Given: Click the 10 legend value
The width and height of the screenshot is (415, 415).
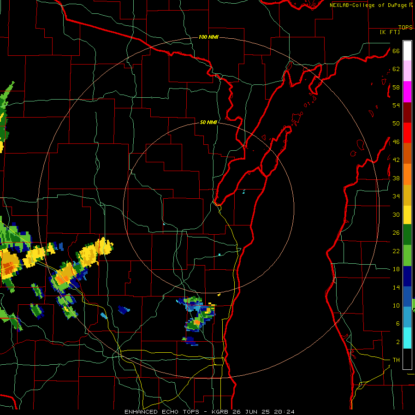Looking at the screenshot, I should [x=396, y=305].
